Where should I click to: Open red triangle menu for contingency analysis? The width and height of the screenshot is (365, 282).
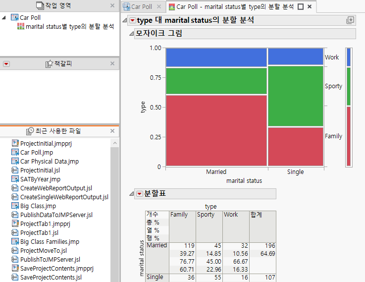[132, 20]
